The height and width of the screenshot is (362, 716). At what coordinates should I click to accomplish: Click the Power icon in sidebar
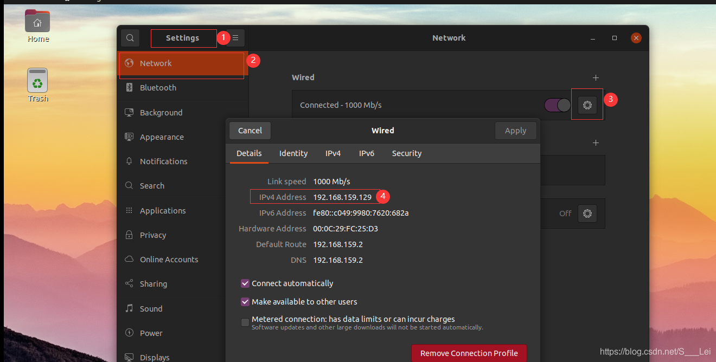[129, 333]
